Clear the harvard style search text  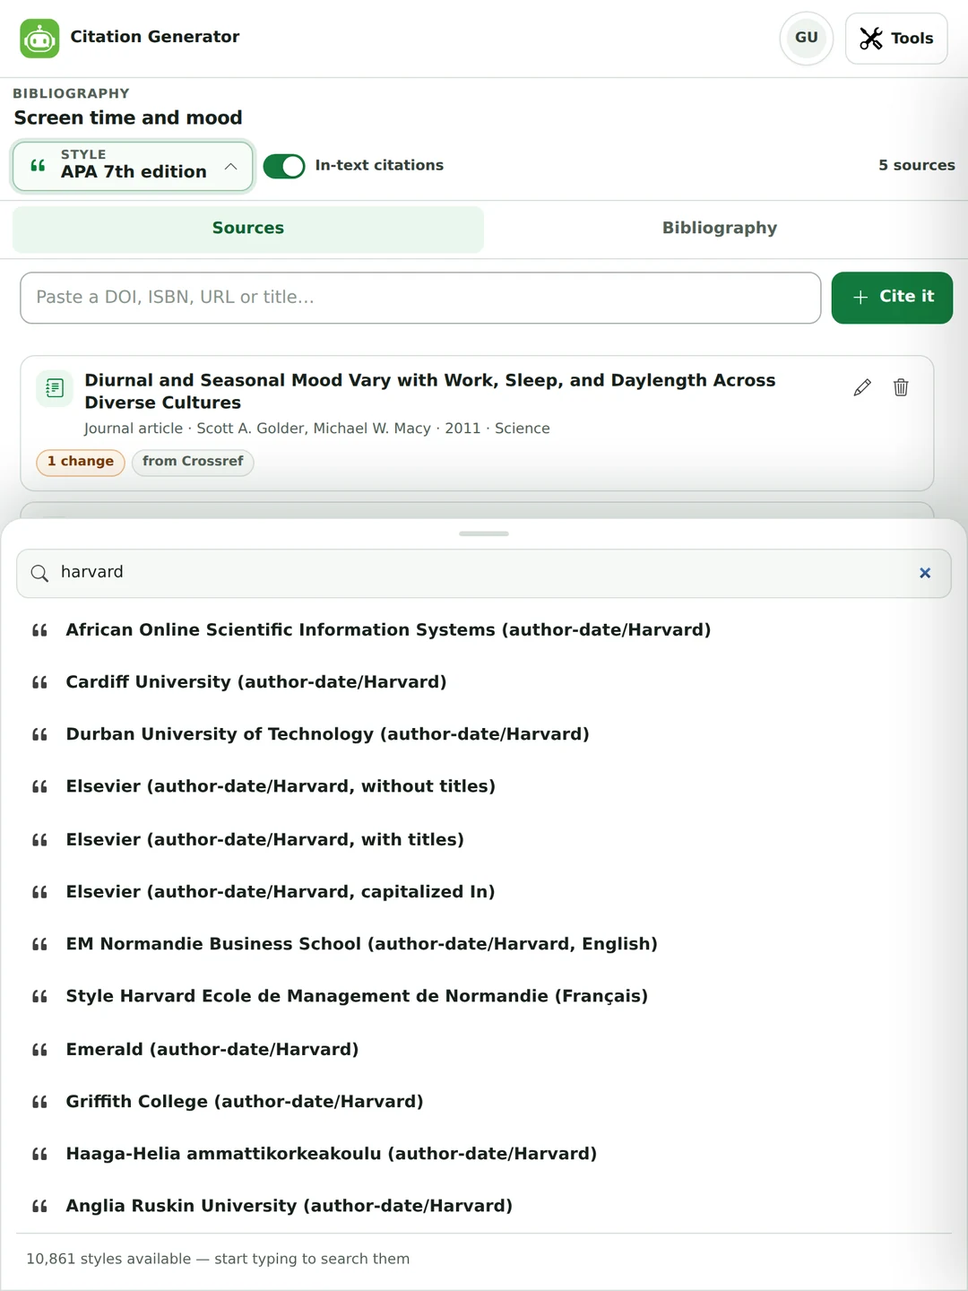pyautogui.click(x=925, y=573)
